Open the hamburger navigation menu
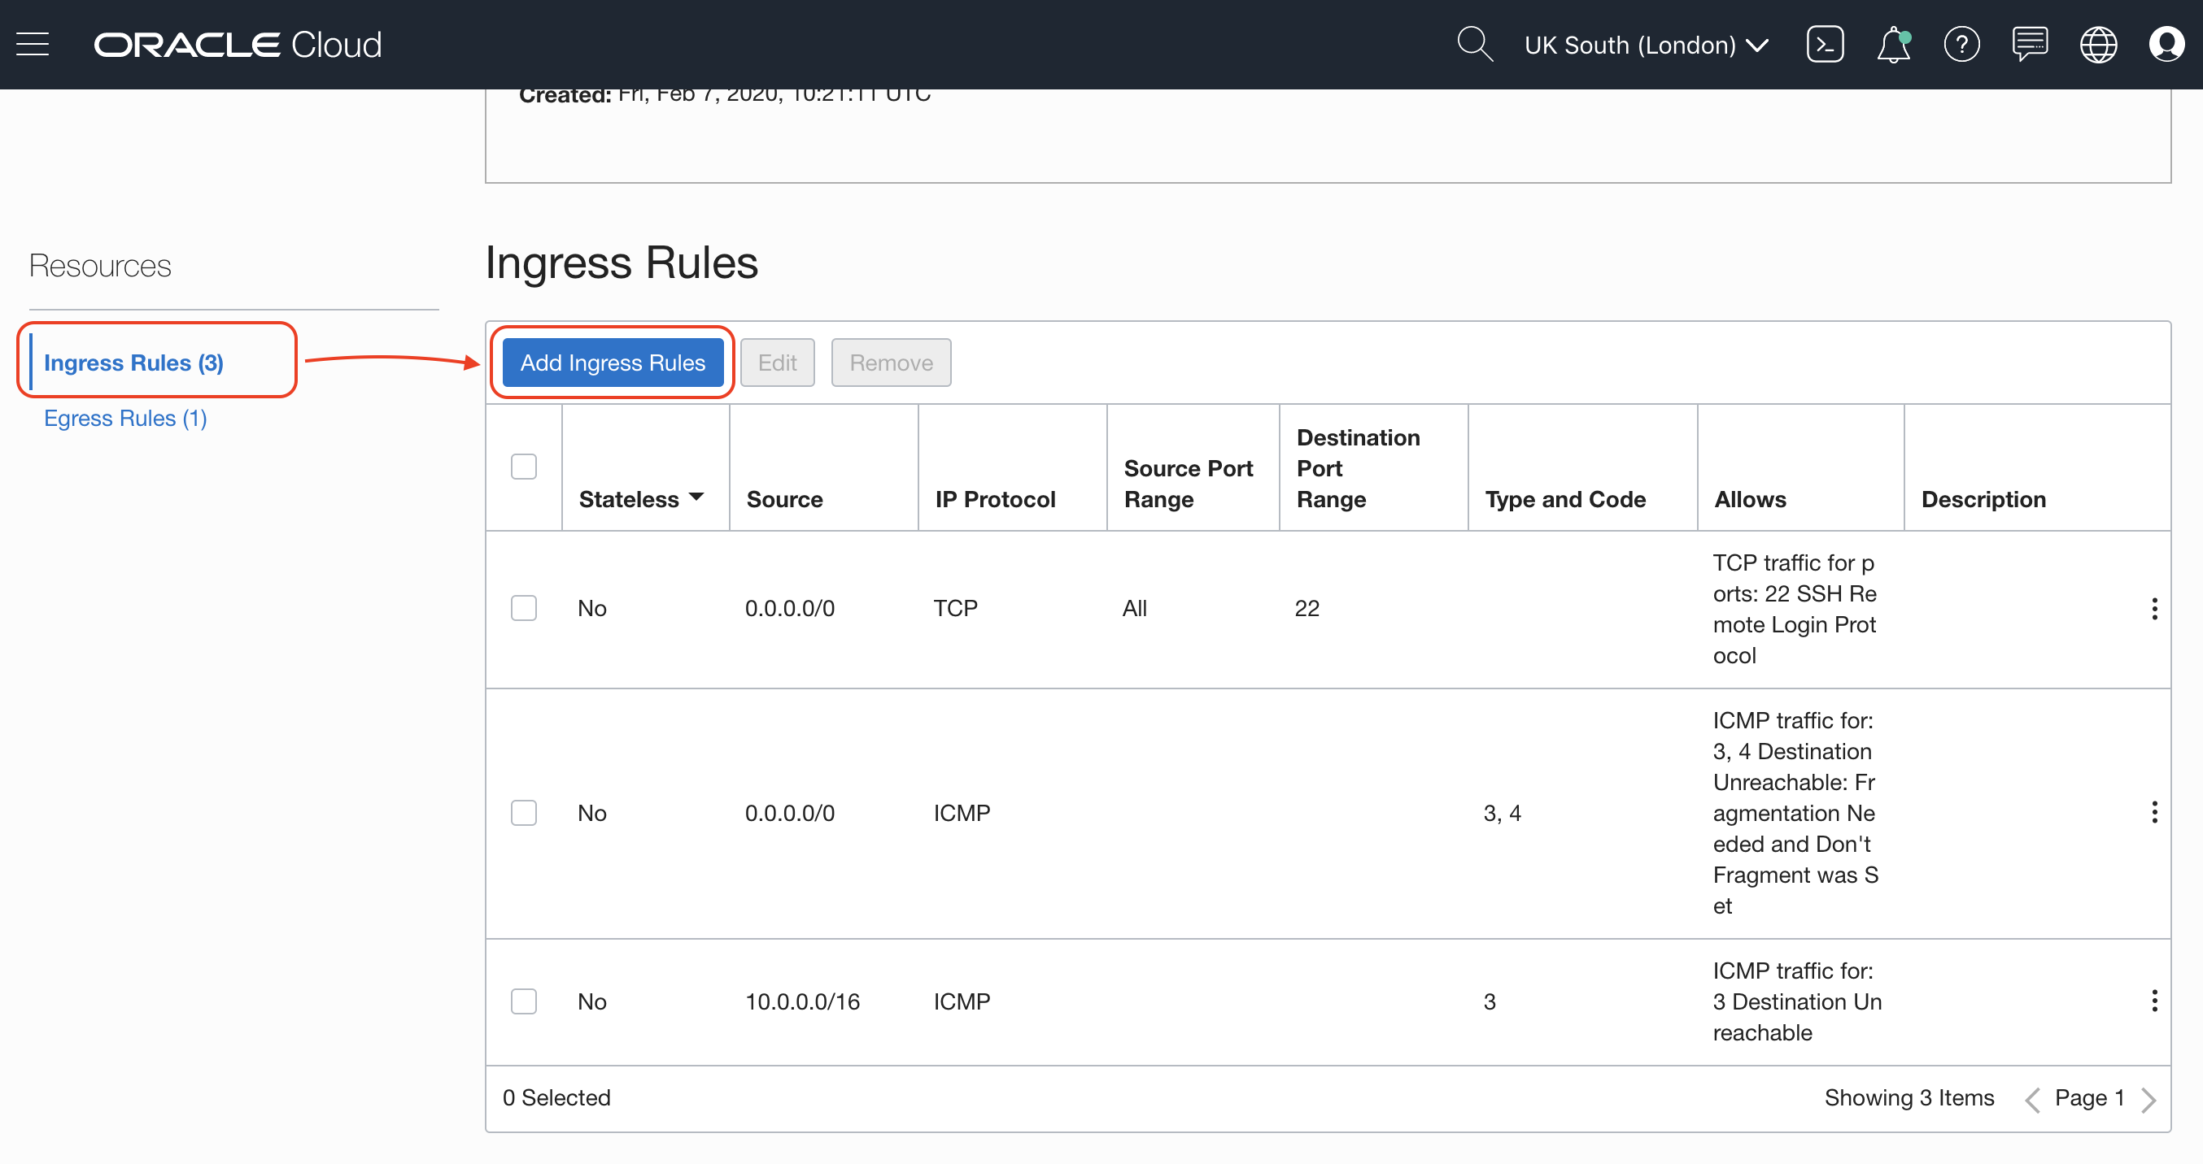This screenshot has width=2203, height=1164. pyautogui.click(x=33, y=45)
